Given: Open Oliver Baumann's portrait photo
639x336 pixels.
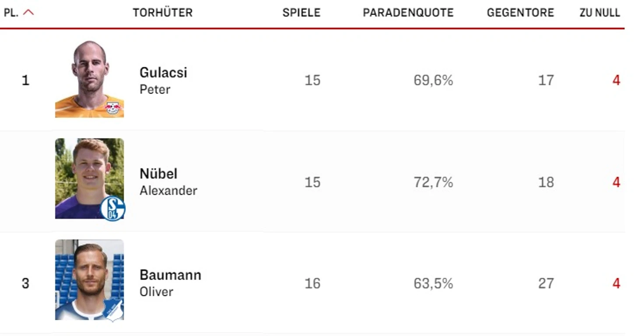Looking at the screenshot, I should click(89, 280).
